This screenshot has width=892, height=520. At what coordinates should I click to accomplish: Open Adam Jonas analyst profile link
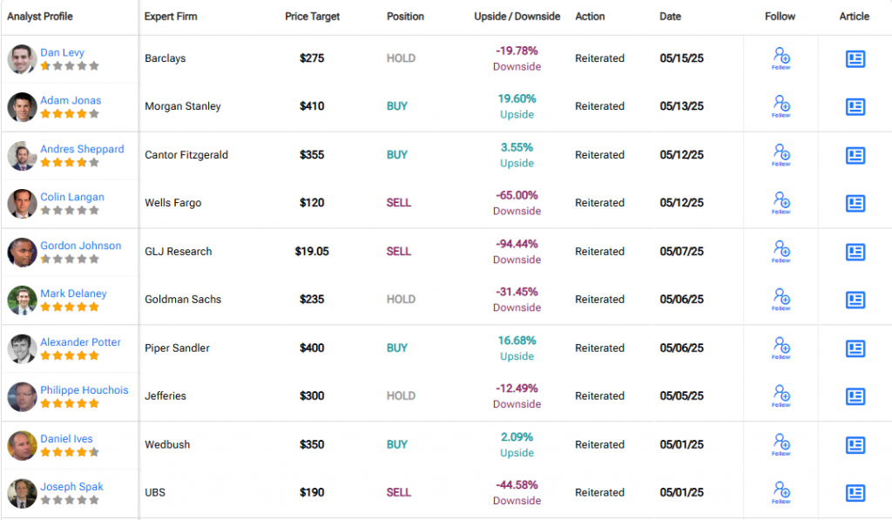tap(71, 100)
